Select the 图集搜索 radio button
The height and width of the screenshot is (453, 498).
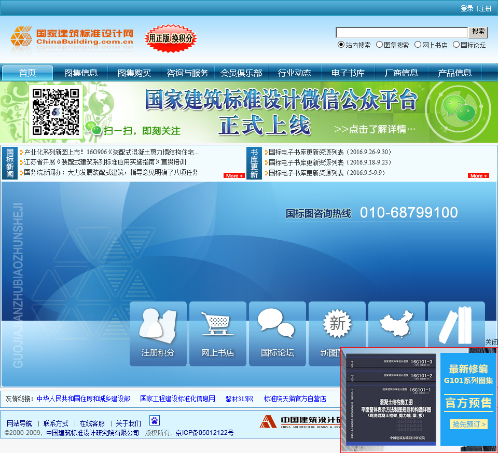(379, 45)
